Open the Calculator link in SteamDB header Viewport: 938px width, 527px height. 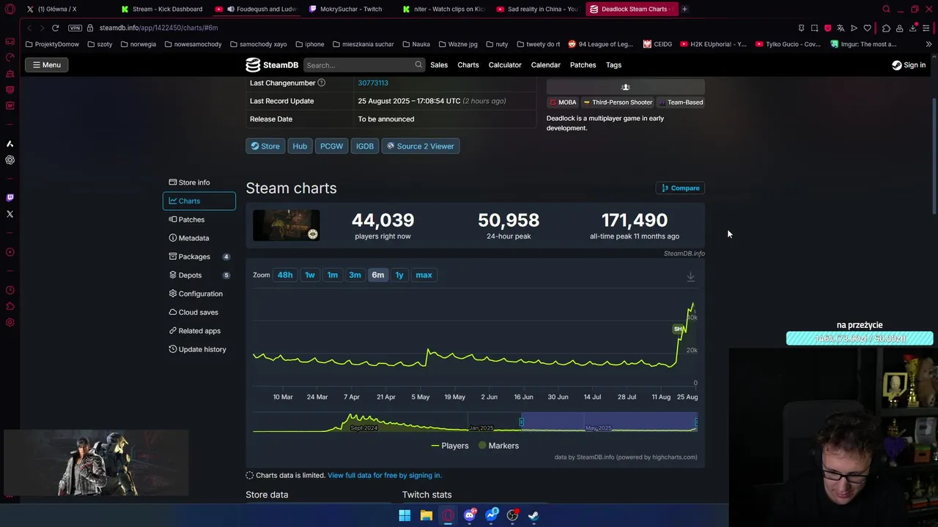pos(505,65)
